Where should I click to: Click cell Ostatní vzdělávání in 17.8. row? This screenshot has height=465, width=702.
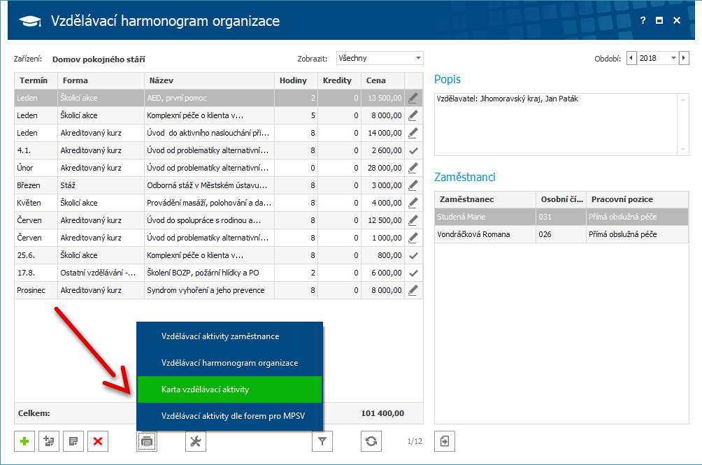[101, 273]
